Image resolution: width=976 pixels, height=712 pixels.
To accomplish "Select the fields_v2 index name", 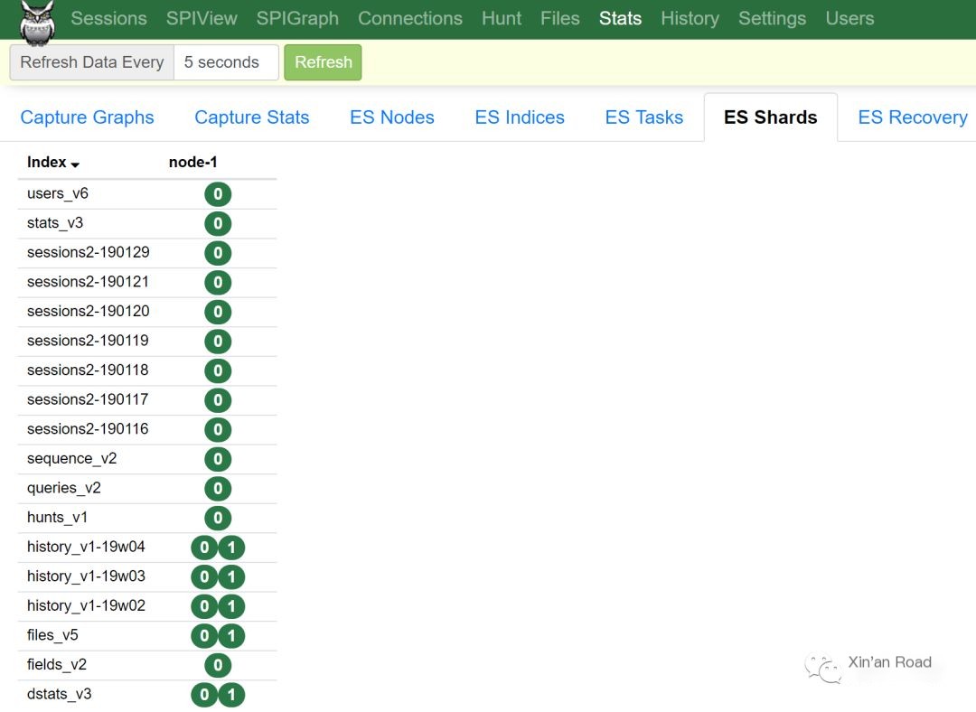I will pos(57,665).
